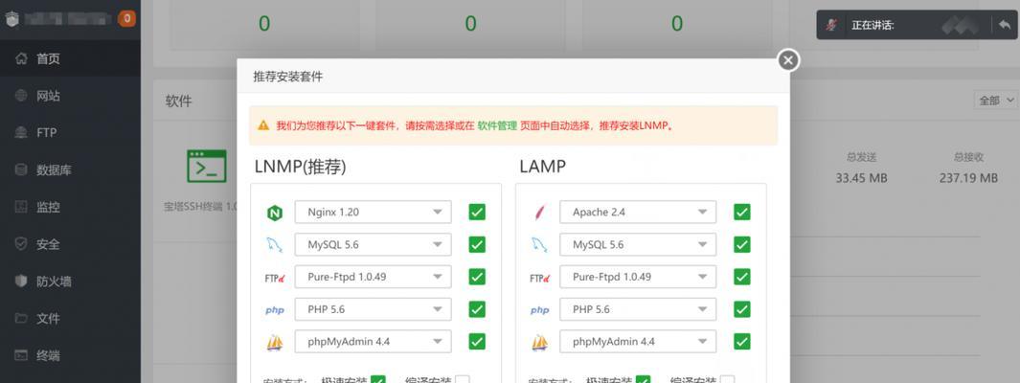Click the reply arrow icon in 正在讲话 bar
This screenshot has height=383, width=1020.
1005,25
